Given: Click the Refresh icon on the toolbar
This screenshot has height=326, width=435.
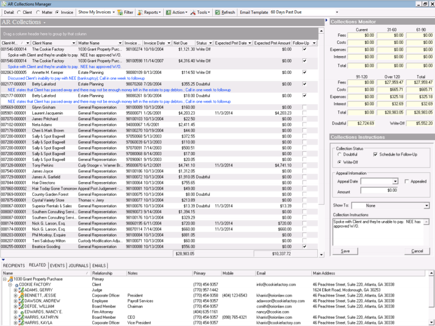Looking at the screenshot, I should [217, 13].
